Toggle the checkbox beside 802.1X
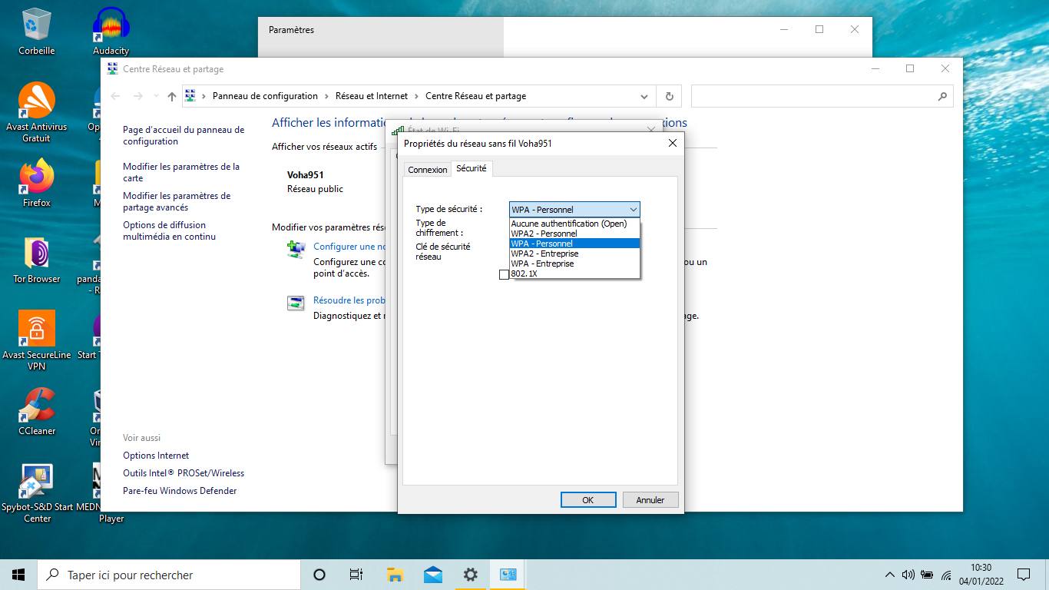1049x590 pixels. 504,274
